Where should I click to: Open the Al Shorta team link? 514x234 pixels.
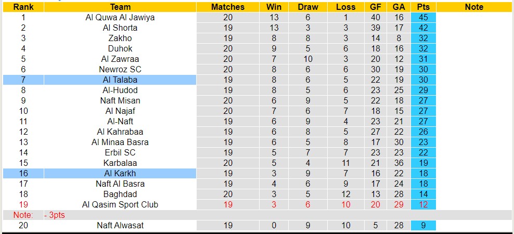(x=120, y=28)
